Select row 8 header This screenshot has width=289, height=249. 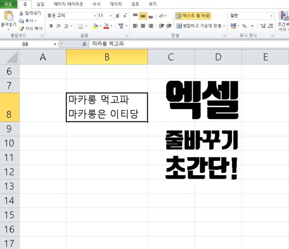click(9, 107)
